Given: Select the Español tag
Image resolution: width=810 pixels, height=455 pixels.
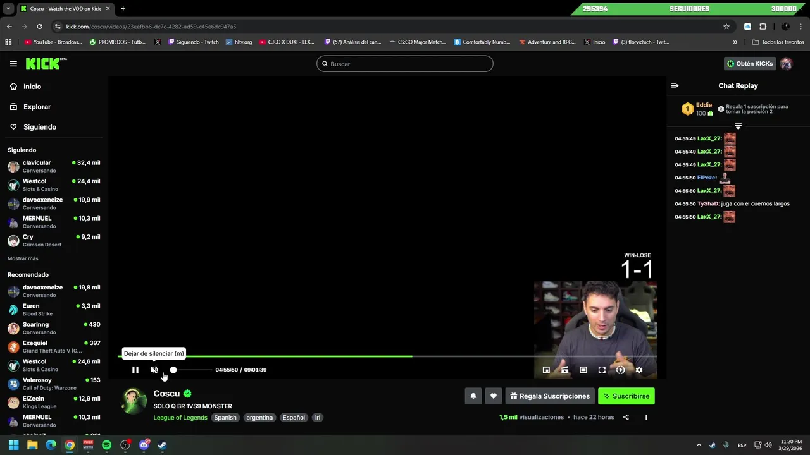Looking at the screenshot, I should coord(294,417).
